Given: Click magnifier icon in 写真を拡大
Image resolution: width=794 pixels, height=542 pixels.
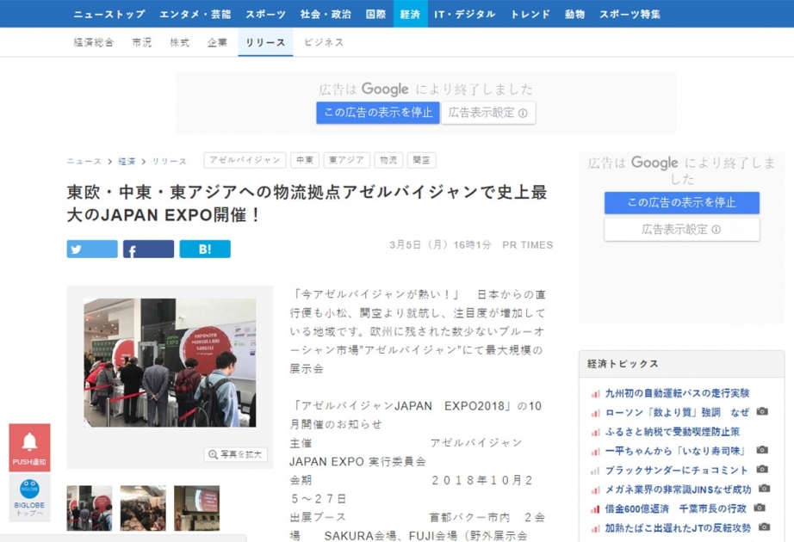Looking at the screenshot, I should pyautogui.click(x=214, y=454).
